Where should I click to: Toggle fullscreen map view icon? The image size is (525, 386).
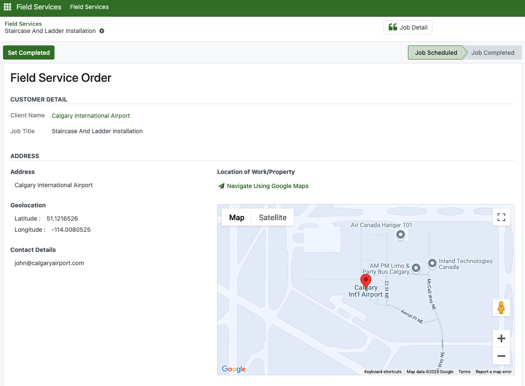tap(501, 217)
